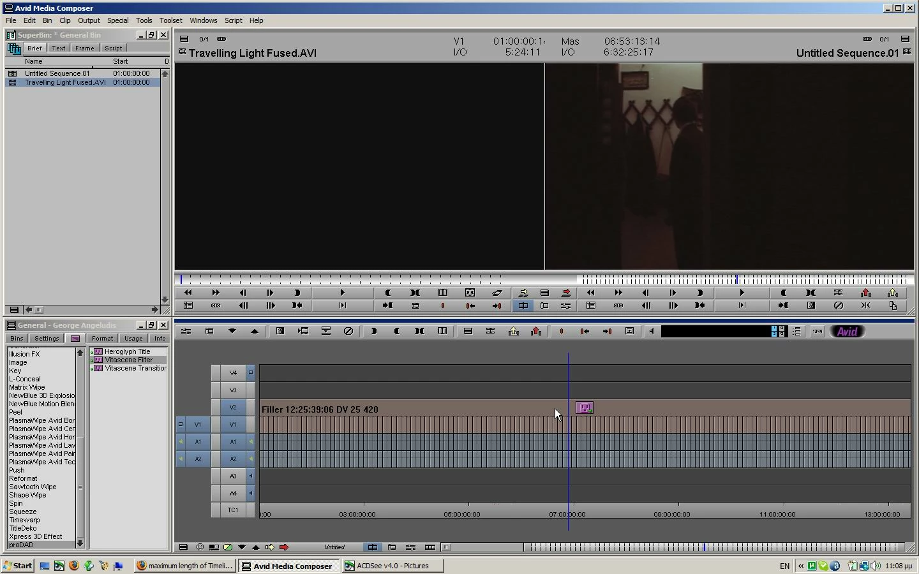919x574 pixels.
Task: Switch bin to Frame view tab
Action: click(x=84, y=48)
